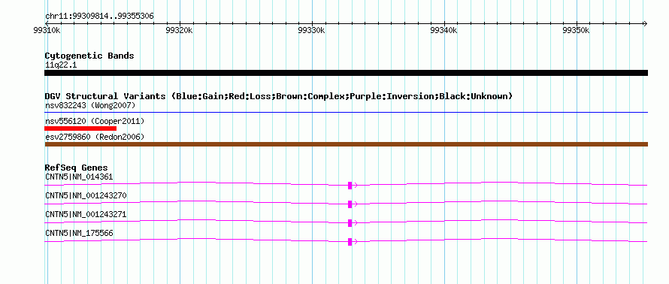Click the 11q22.1 band label
This screenshot has height=284, width=669.
pos(61,65)
